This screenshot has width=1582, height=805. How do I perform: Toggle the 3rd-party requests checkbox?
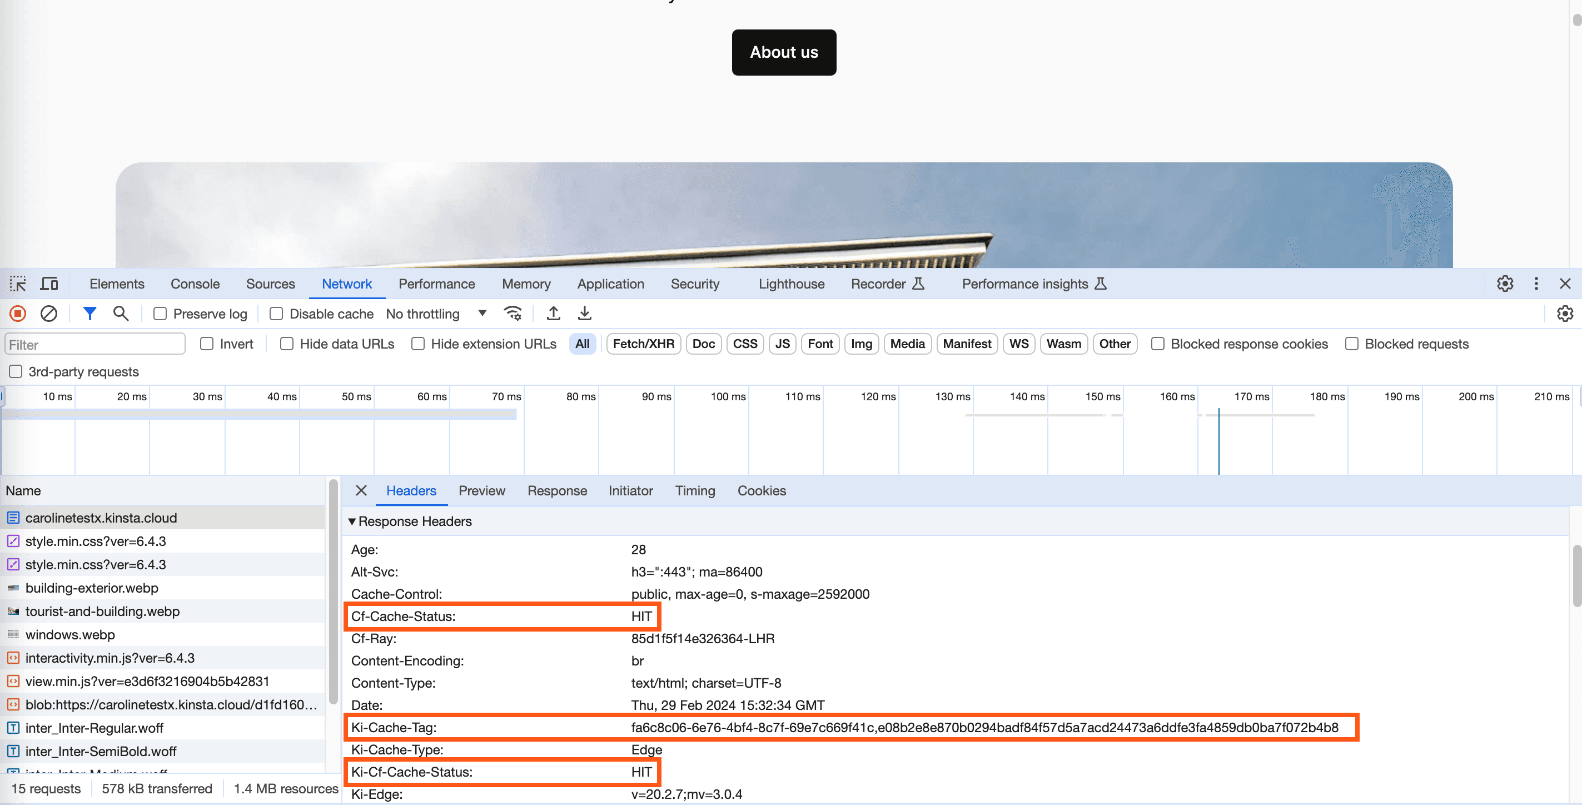click(16, 372)
